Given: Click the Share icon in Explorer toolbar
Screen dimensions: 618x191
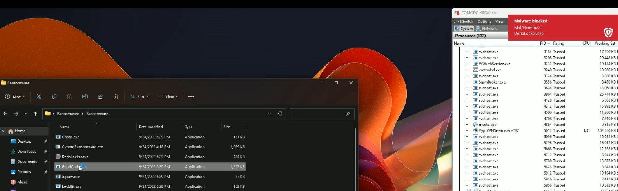Looking at the screenshot, I should [x=100, y=96].
